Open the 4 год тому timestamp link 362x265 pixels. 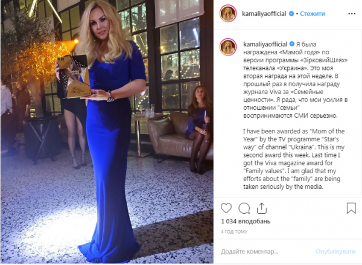(x=234, y=232)
